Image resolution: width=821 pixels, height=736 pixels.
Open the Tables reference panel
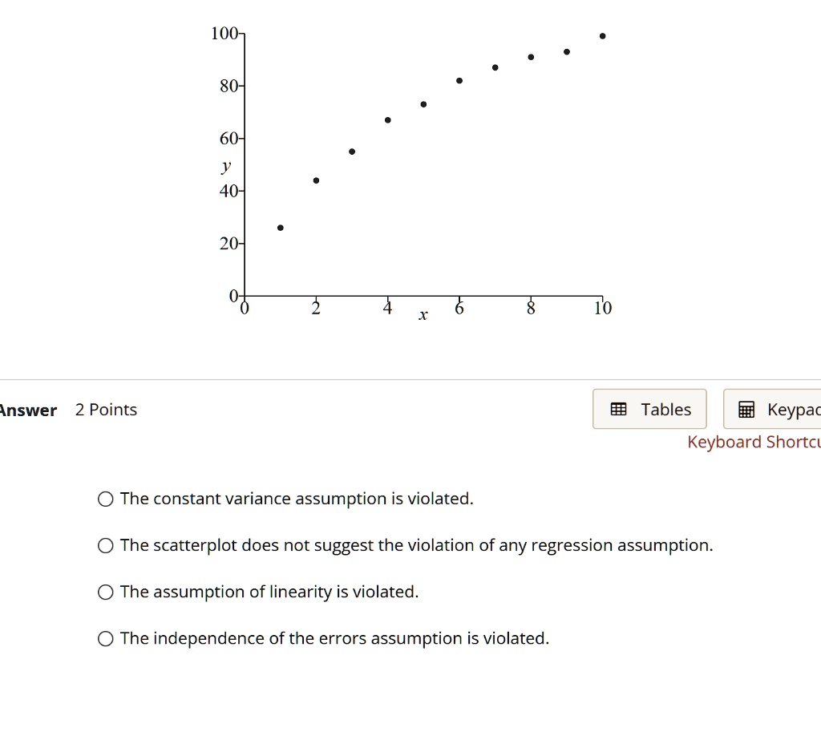click(649, 409)
